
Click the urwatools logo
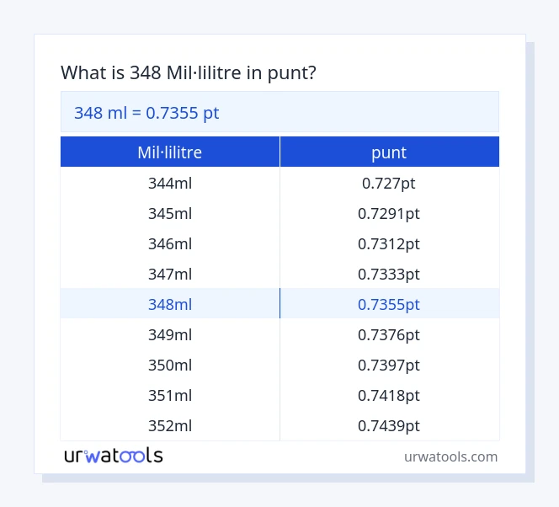(x=114, y=456)
